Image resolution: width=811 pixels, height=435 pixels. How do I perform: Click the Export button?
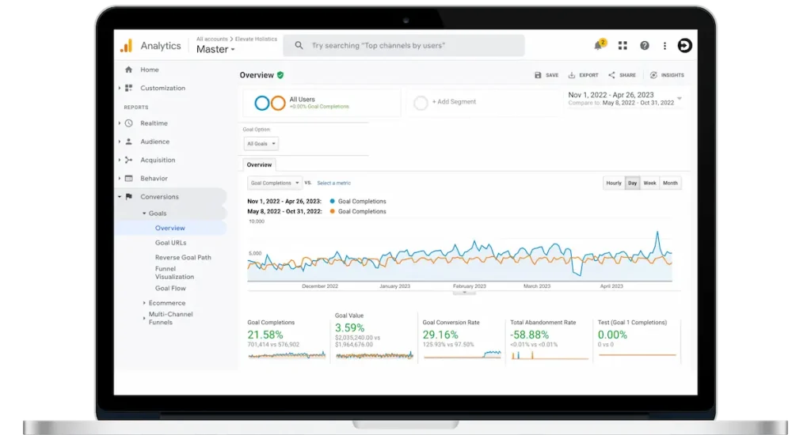pos(584,75)
